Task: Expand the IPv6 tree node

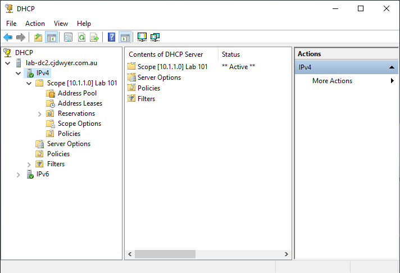Action: pos(19,175)
